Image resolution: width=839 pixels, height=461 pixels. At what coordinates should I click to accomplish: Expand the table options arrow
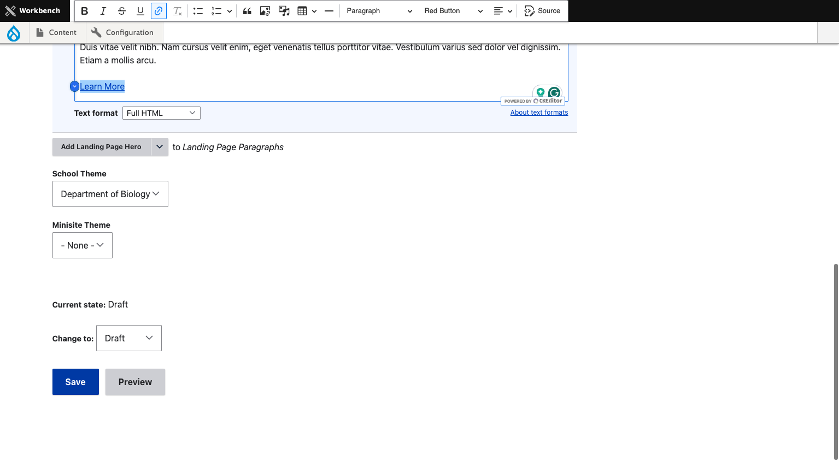314,11
